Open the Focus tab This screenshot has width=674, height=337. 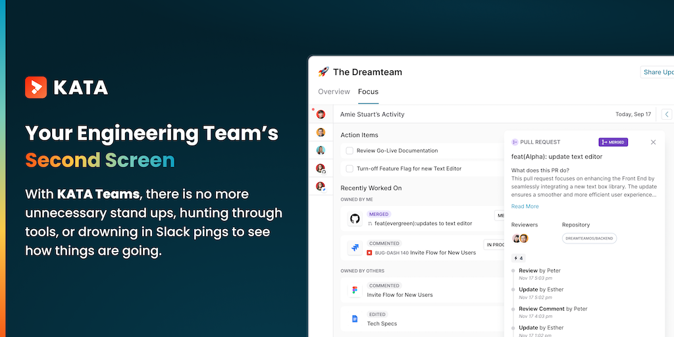369,91
